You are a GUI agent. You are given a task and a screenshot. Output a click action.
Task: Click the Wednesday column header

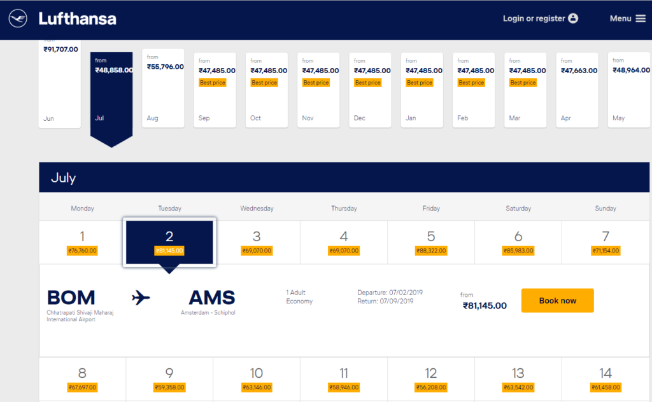(x=257, y=209)
